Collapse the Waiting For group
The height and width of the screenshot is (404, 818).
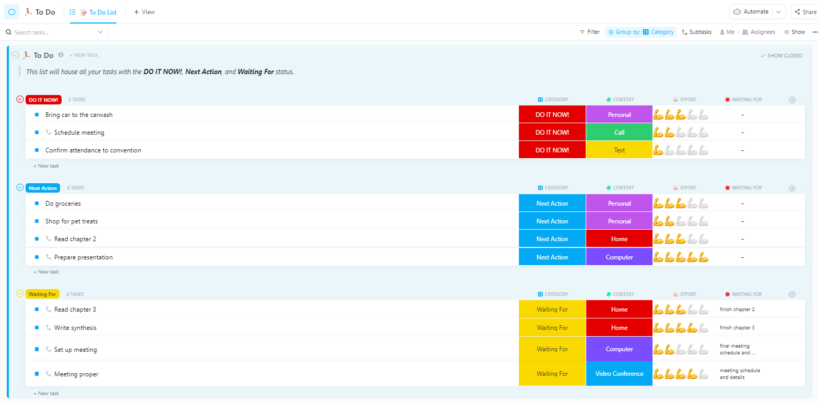click(x=20, y=294)
